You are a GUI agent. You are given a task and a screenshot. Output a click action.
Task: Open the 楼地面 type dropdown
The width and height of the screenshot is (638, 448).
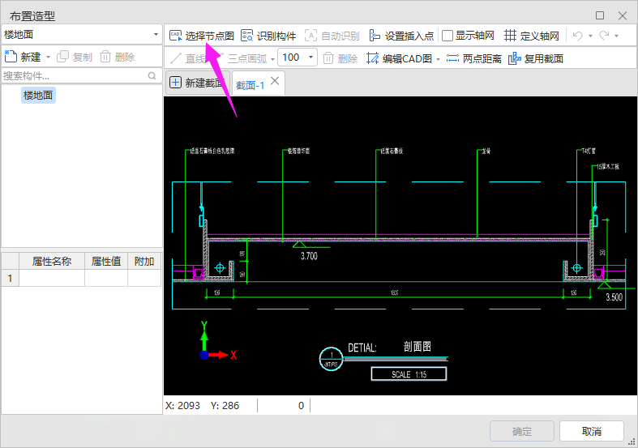(x=155, y=35)
